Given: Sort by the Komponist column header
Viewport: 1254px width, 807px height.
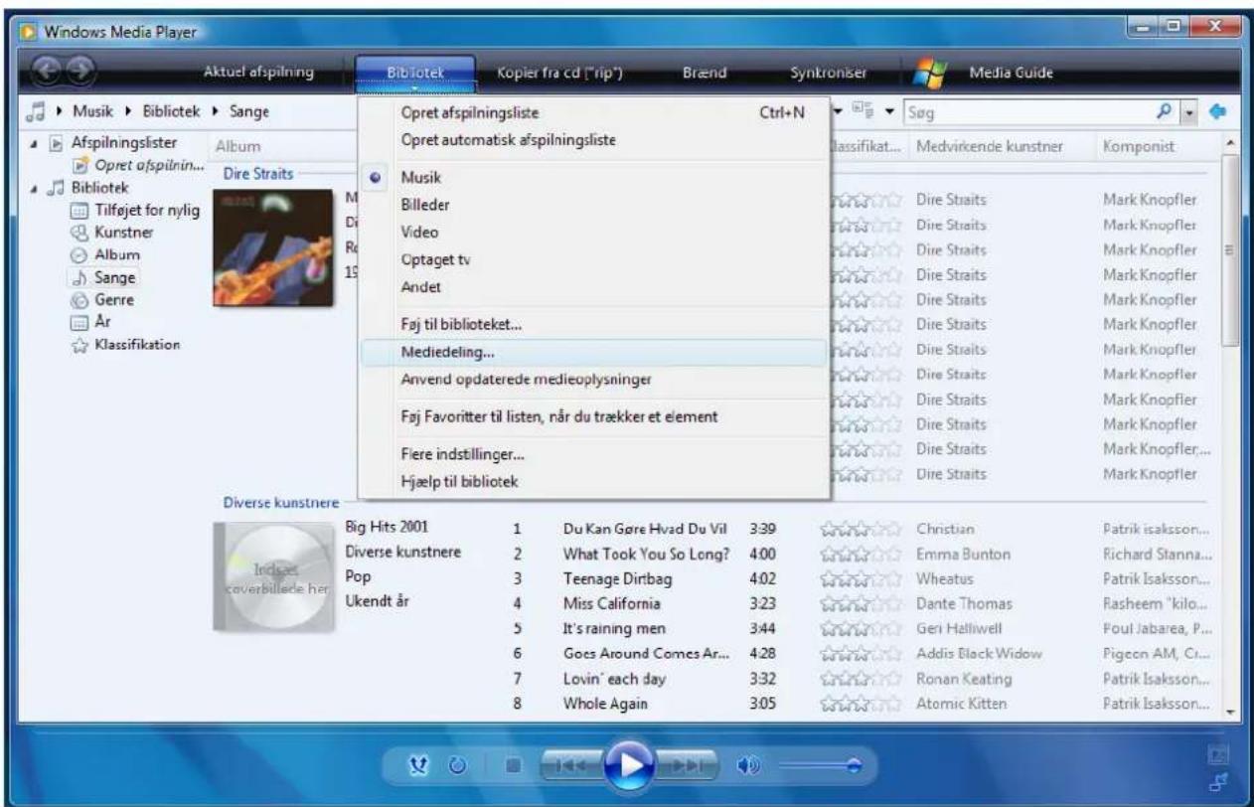Looking at the screenshot, I should 1139,146.
